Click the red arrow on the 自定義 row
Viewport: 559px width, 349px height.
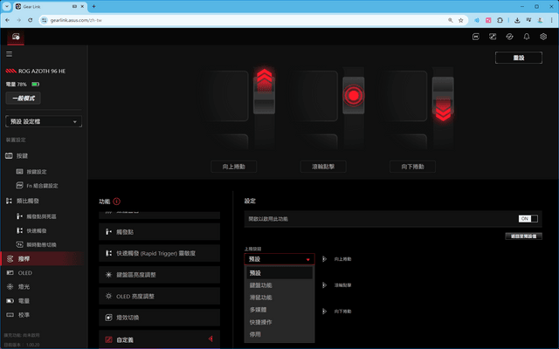(210, 339)
